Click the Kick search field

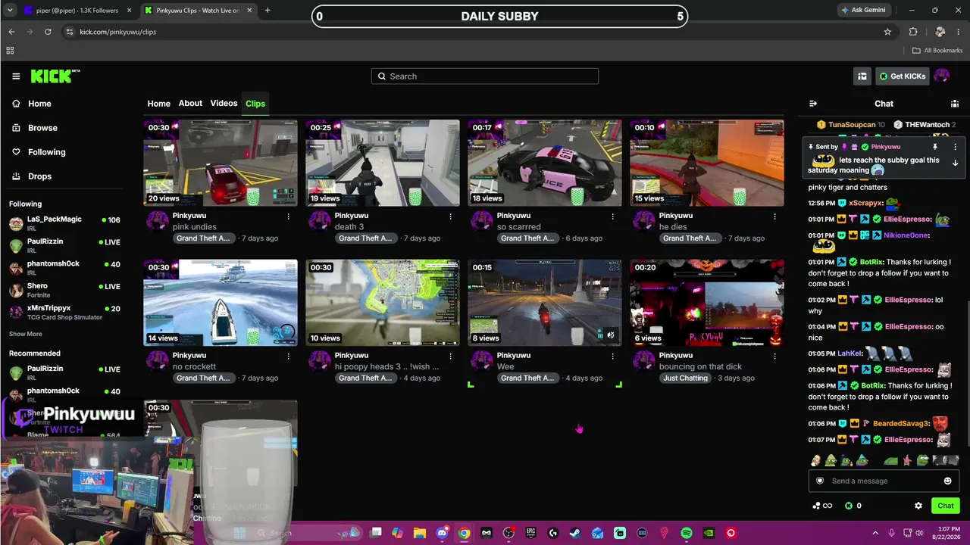(485, 76)
